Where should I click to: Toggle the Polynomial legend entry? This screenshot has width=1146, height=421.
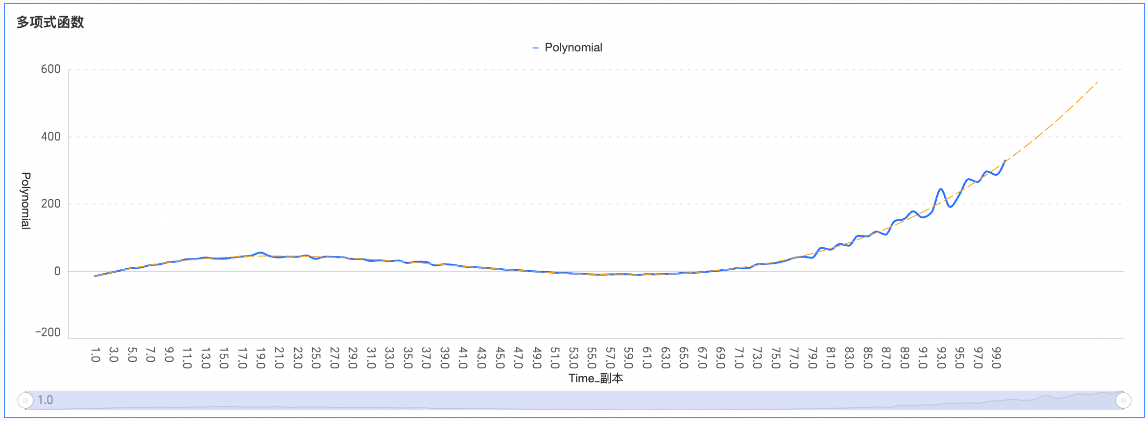pos(567,47)
